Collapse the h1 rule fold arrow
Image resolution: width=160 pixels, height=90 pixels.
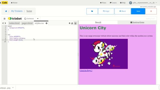point(7,35)
